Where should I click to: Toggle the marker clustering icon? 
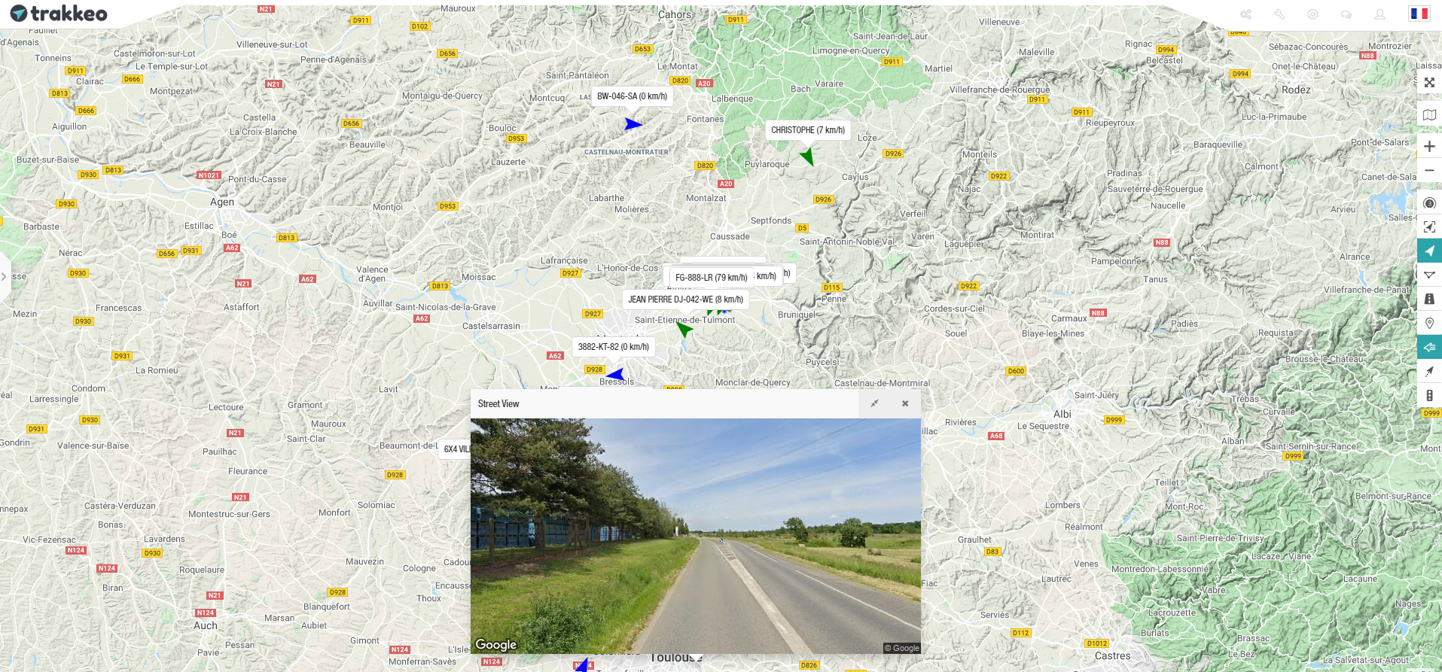tap(1429, 203)
